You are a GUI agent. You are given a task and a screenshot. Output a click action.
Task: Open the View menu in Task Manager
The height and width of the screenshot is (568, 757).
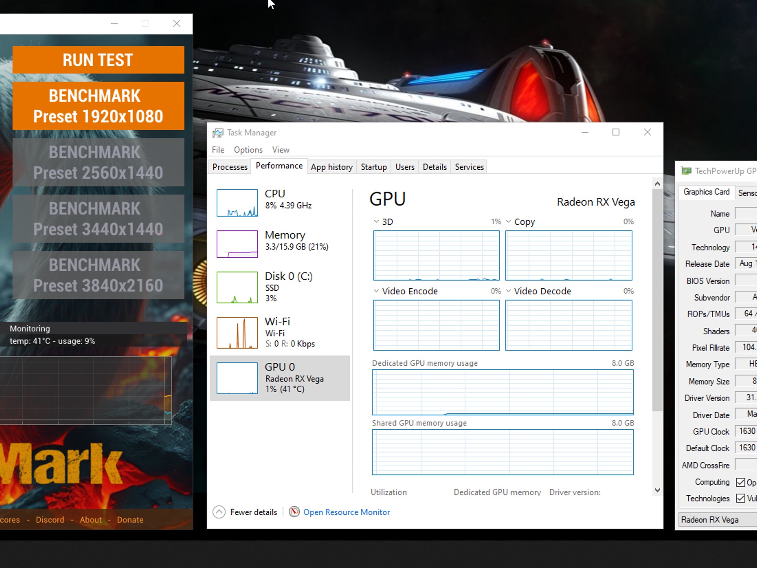click(x=281, y=150)
